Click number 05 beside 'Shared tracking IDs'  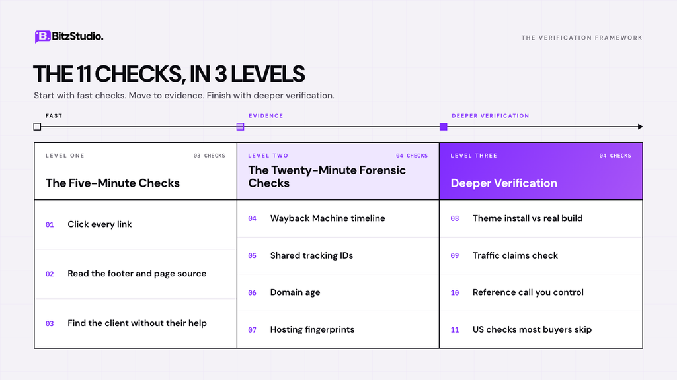click(x=252, y=256)
